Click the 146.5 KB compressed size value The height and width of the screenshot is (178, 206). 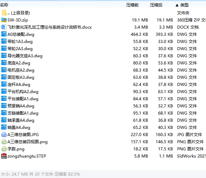(164, 142)
